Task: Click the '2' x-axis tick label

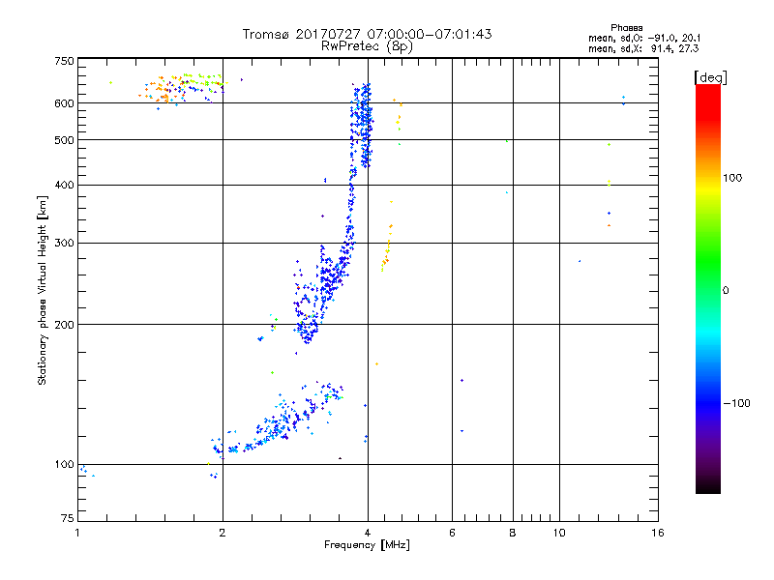Action: [x=223, y=533]
